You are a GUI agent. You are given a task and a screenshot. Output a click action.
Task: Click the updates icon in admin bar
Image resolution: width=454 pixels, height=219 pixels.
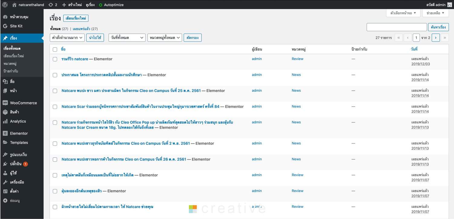click(51, 5)
